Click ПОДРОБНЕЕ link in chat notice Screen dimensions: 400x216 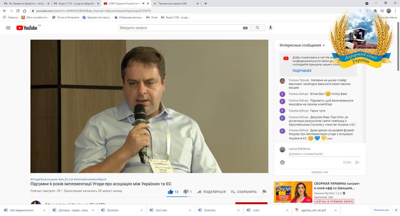[302, 71]
